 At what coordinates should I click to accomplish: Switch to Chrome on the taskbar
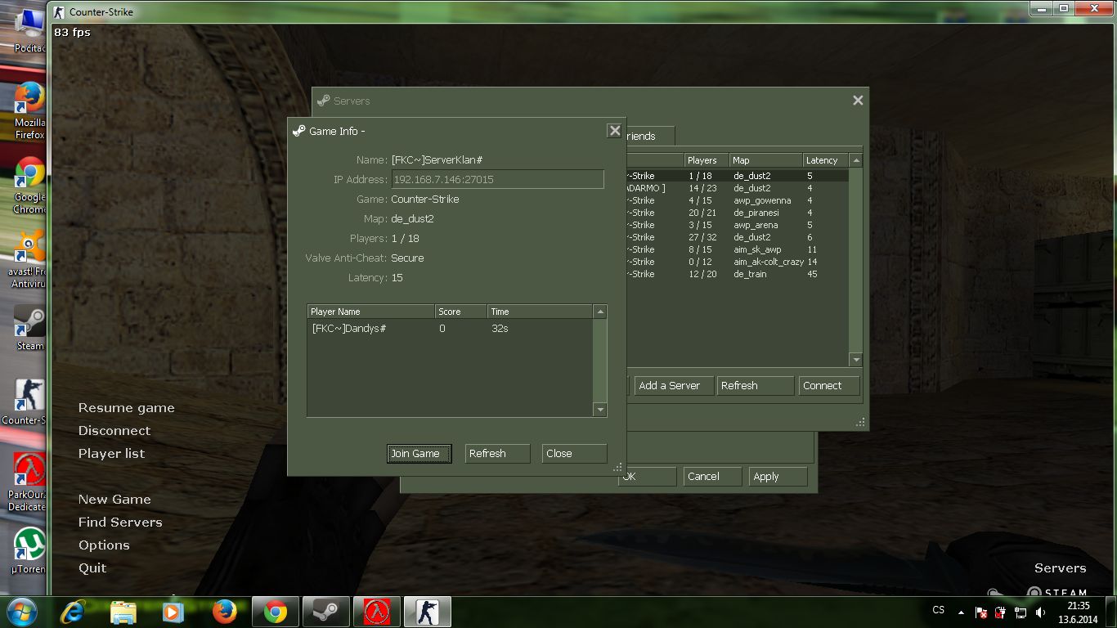(x=275, y=612)
